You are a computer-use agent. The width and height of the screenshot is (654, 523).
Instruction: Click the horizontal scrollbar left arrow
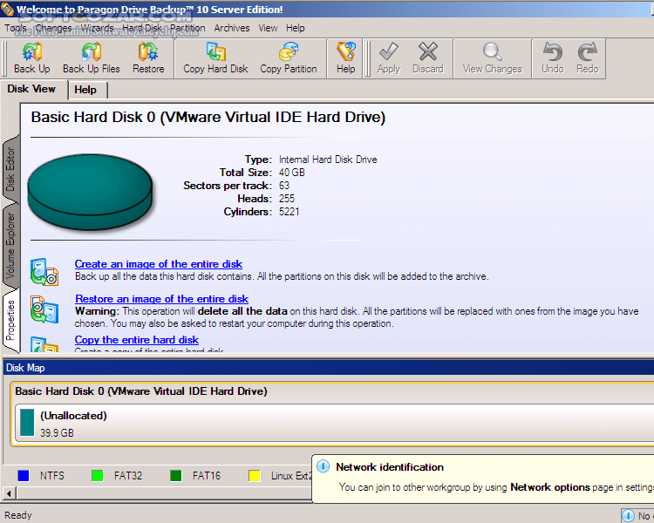tap(10, 494)
